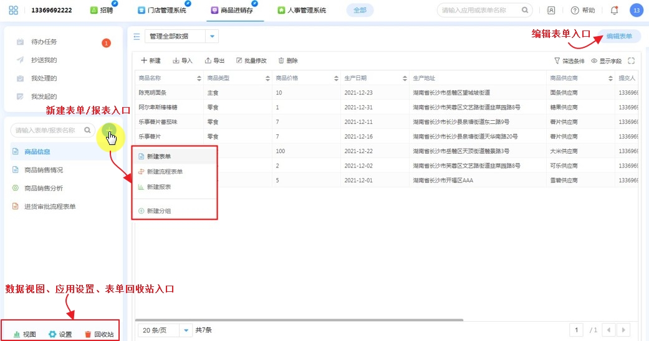This screenshot has width=649, height=341.
Task: Click the green plus new form button
Action: 109,130
